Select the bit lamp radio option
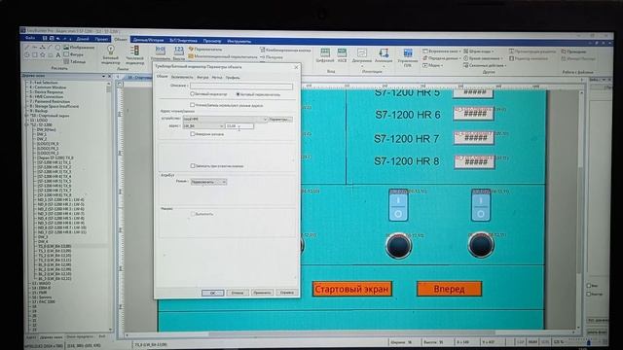Image resolution: width=623 pixels, height=350 pixels. coord(193,94)
